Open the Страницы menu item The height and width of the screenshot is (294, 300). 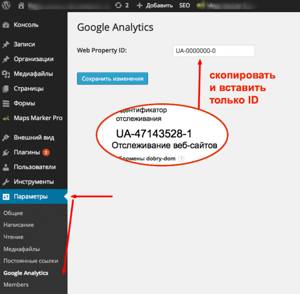(29, 89)
